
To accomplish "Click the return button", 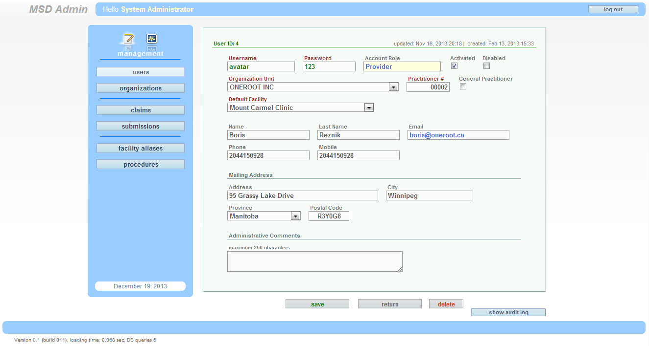I will [390, 304].
